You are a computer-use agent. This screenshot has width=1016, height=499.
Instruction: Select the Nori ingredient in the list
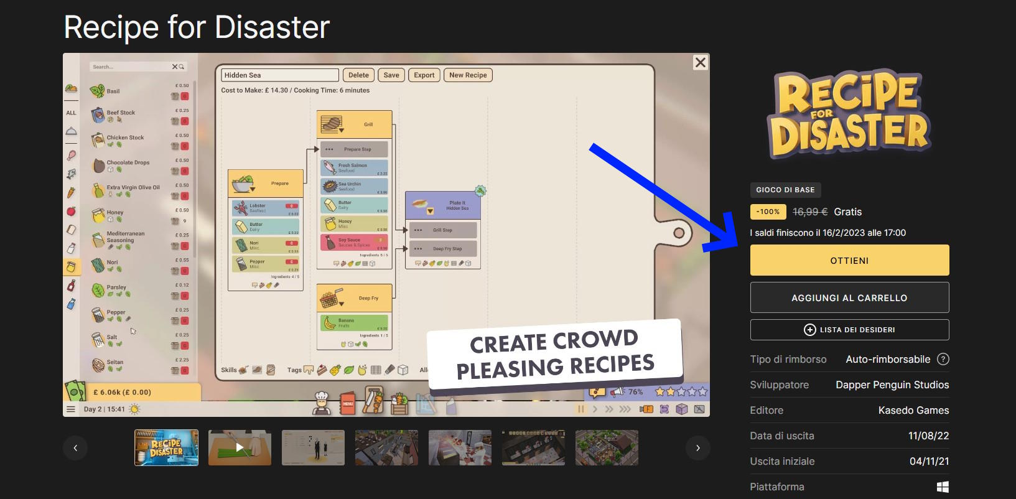point(140,266)
